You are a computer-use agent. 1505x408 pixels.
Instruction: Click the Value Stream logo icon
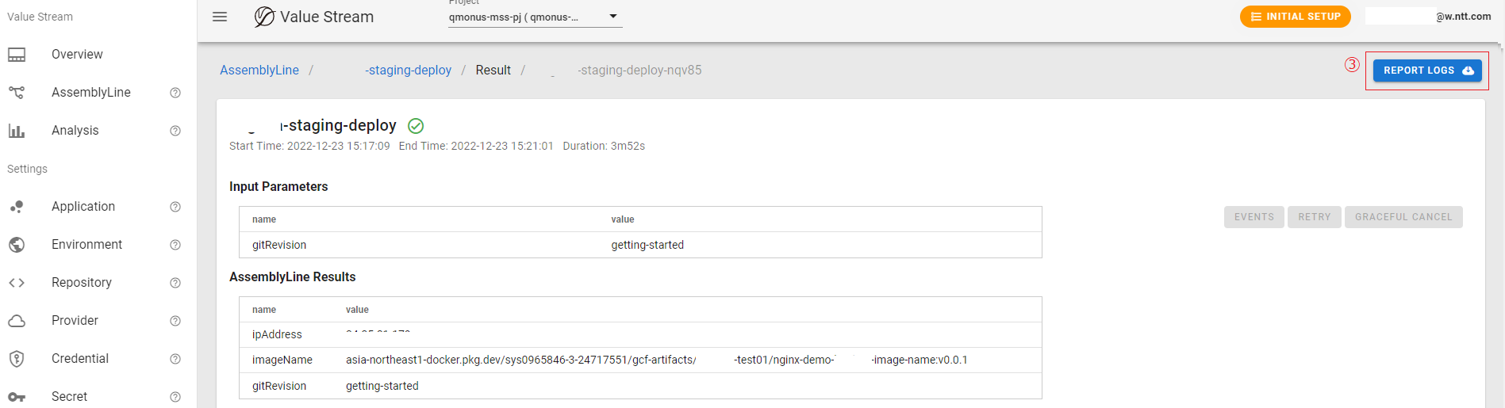(264, 17)
